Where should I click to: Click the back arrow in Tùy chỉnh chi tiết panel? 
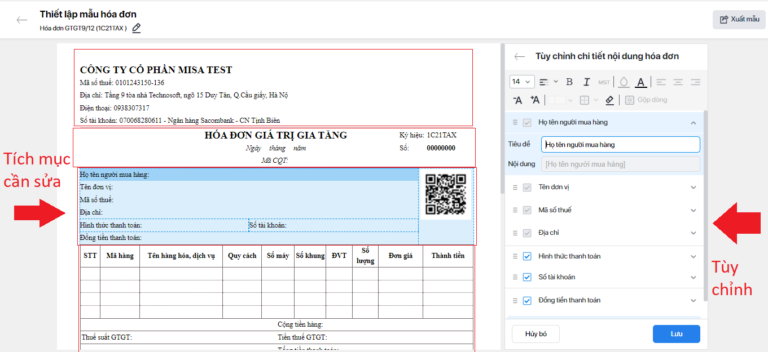(x=520, y=56)
